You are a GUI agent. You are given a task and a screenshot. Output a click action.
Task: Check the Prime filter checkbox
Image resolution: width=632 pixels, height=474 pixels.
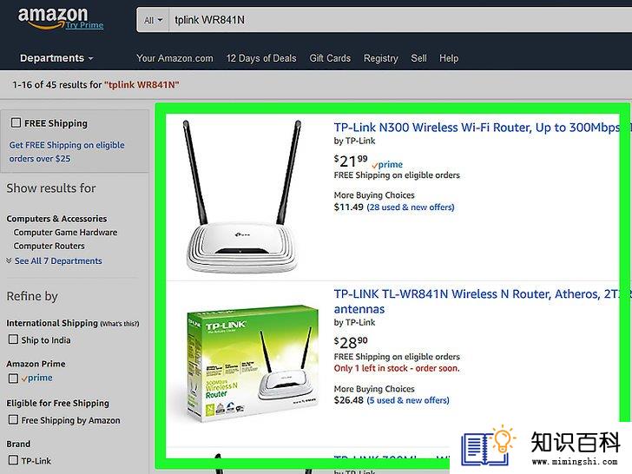pos(13,379)
